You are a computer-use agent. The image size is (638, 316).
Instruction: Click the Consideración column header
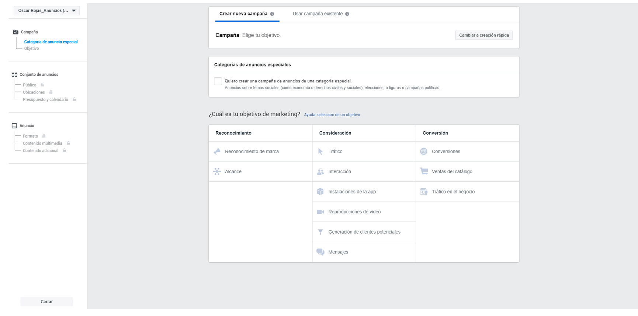click(335, 133)
